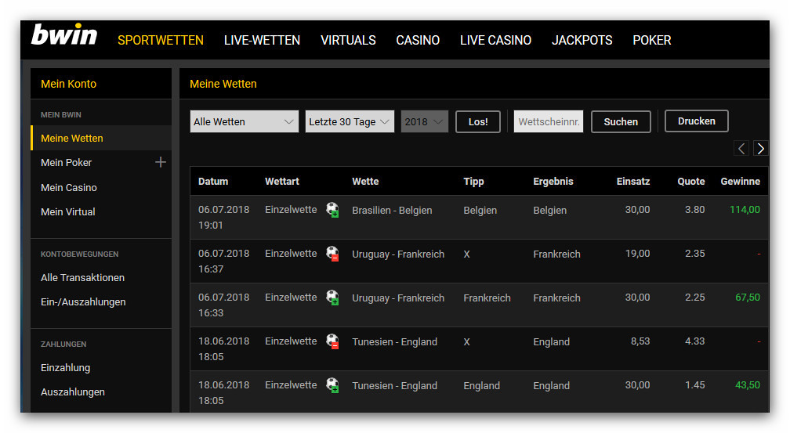Viewport: 790px width, 433px height.
Task: Click winnings value 67,50
Action: 747,297
